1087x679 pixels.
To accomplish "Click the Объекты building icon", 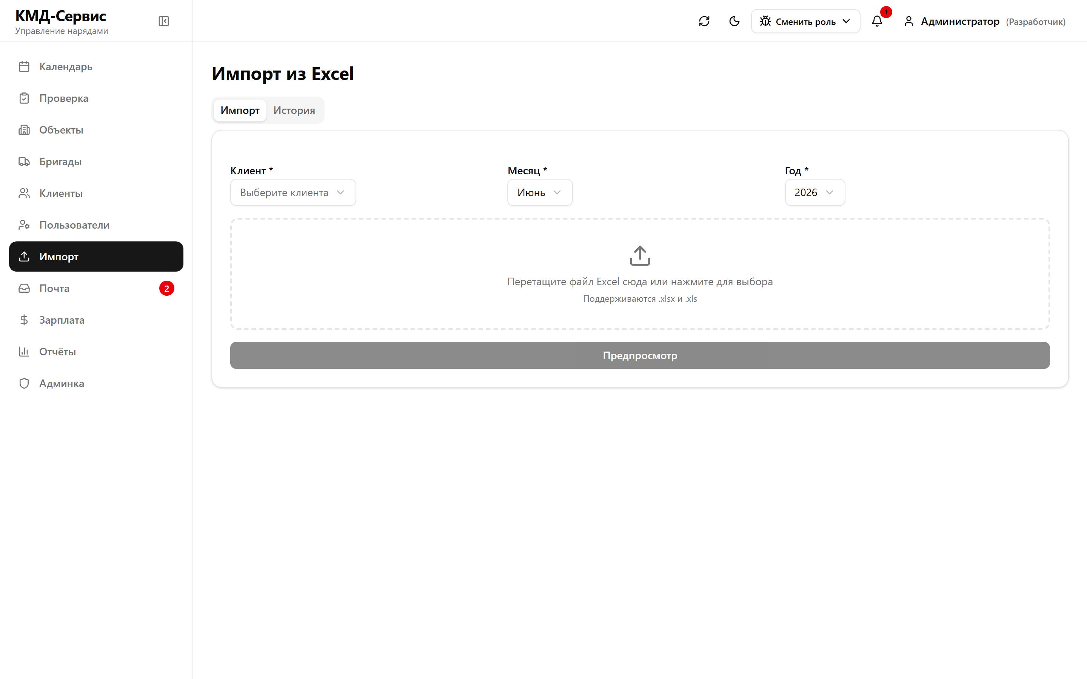I will (x=24, y=130).
